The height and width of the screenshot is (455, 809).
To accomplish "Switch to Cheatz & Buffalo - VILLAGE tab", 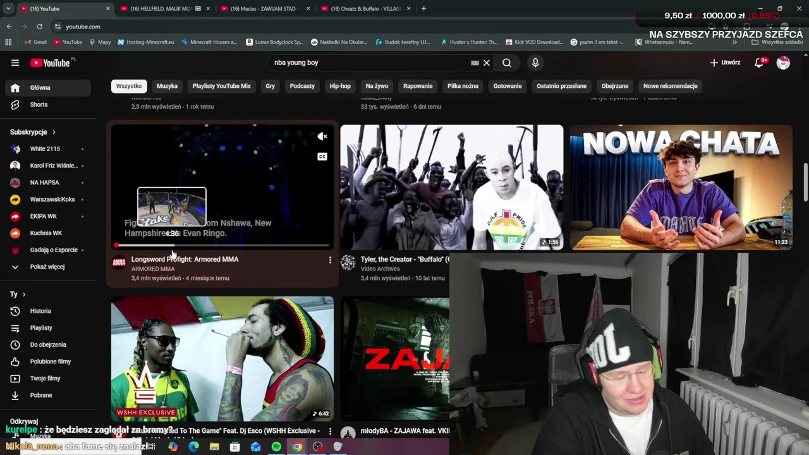I will coord(367,9).
